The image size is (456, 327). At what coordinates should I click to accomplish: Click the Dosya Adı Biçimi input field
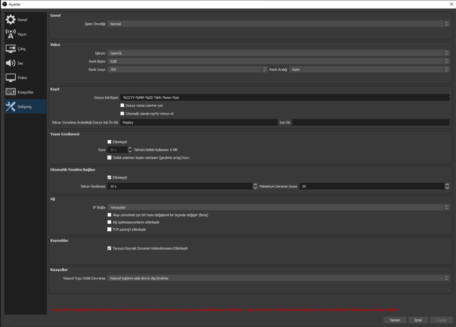pos(285,97)
